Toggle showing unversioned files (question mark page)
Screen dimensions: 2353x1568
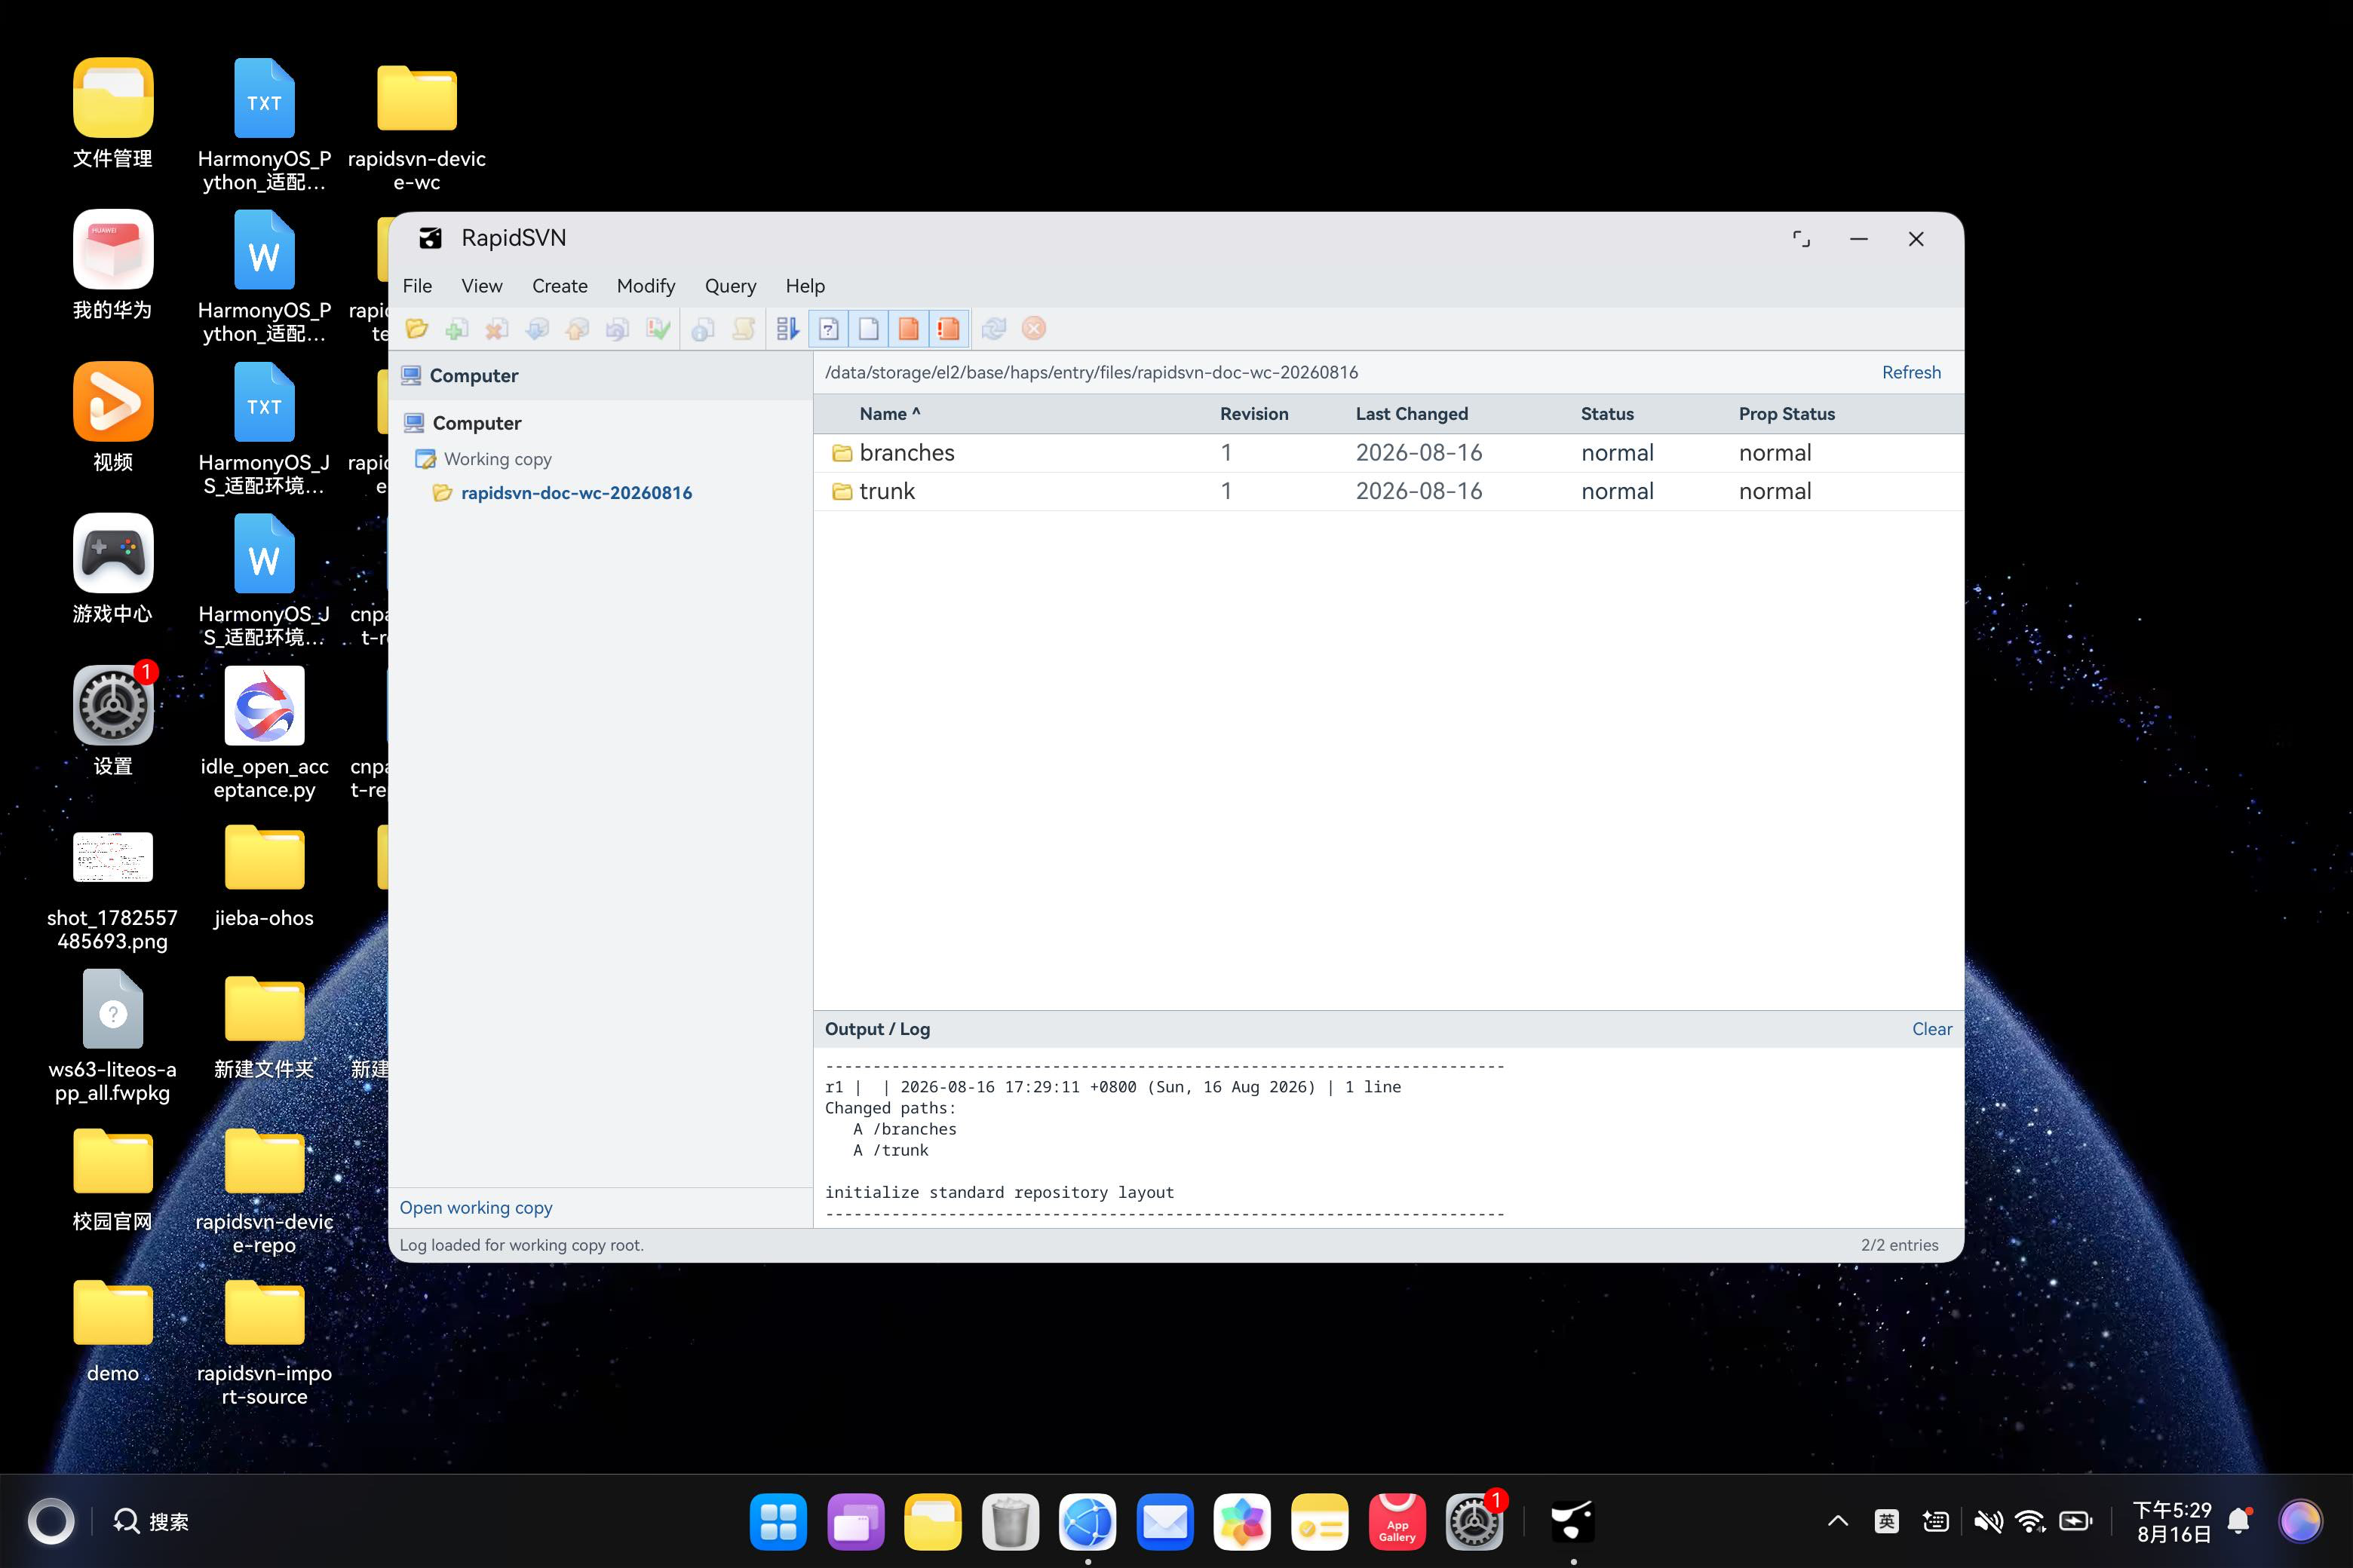[828, 328]
